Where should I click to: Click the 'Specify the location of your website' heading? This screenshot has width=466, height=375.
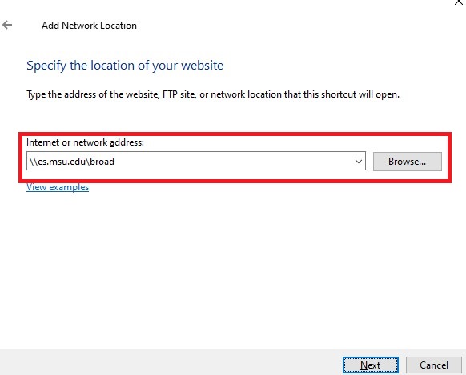[125, 66]
